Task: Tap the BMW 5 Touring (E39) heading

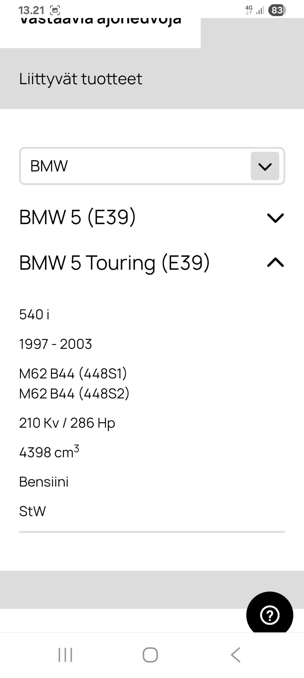Action: pyautogui.click(x=114, y=263)
